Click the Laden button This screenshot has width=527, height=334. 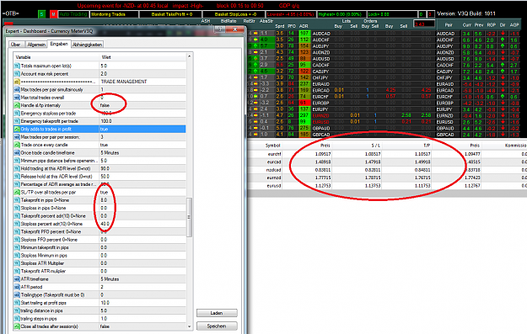click(x=217, y=313)
